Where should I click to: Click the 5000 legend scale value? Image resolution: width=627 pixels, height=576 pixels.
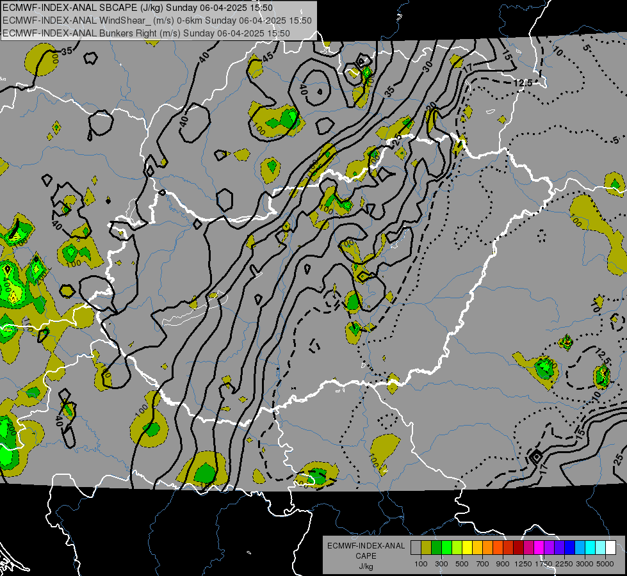click(605, 564)
